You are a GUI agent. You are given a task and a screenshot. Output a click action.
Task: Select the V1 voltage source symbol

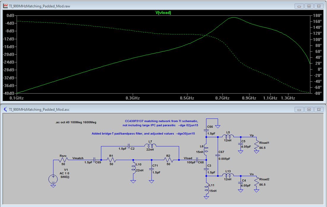point(53,179)
